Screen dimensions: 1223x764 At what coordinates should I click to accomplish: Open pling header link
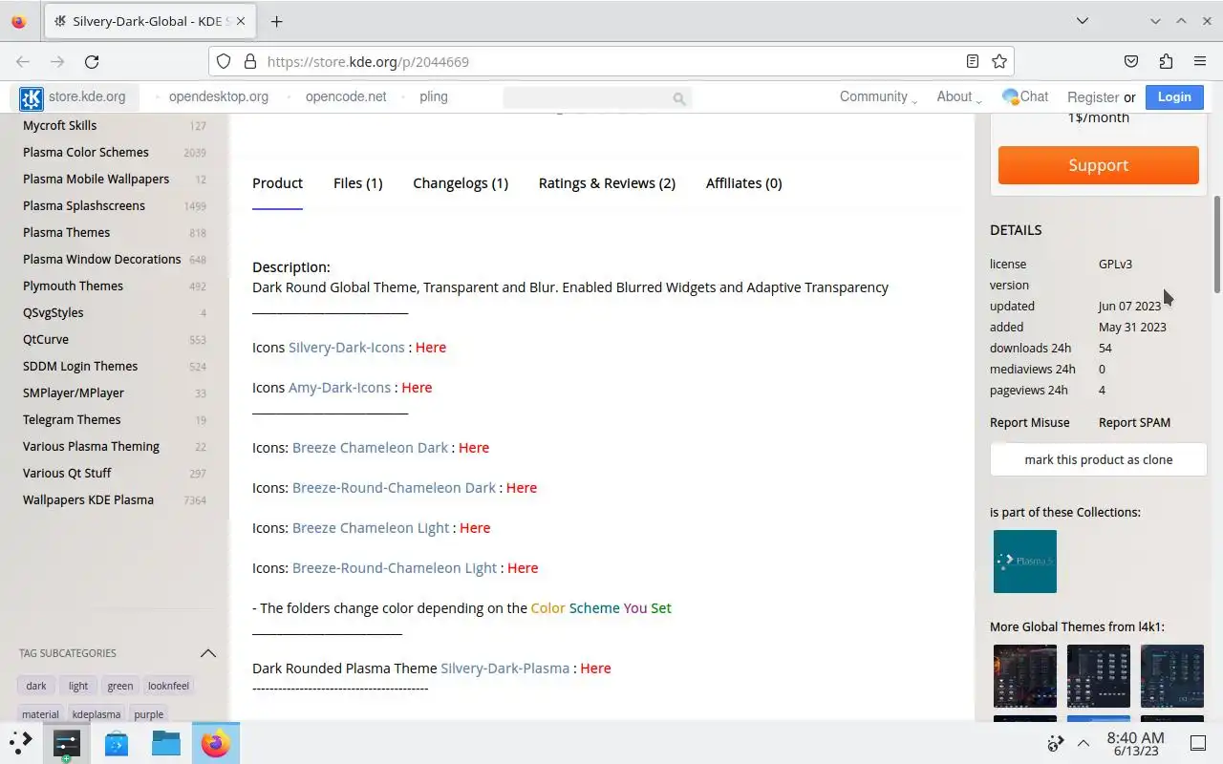[434, 96]
